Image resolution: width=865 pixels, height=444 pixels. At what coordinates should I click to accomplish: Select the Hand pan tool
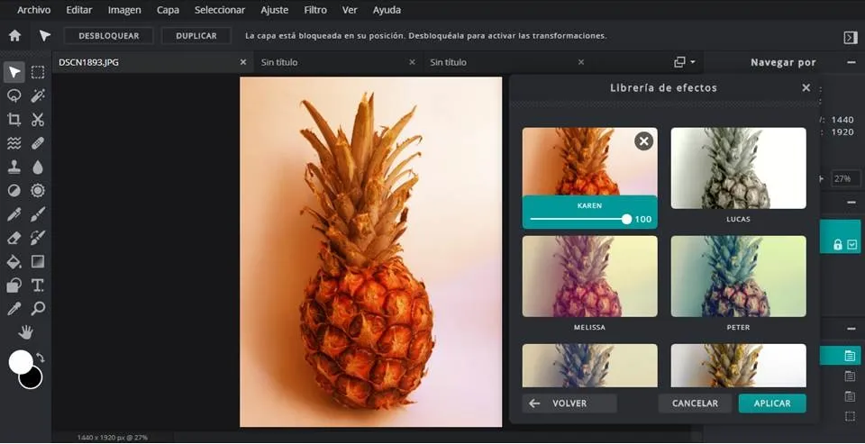[x=25, y=332]
